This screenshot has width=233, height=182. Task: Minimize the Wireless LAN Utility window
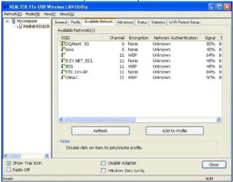[212, 7]
